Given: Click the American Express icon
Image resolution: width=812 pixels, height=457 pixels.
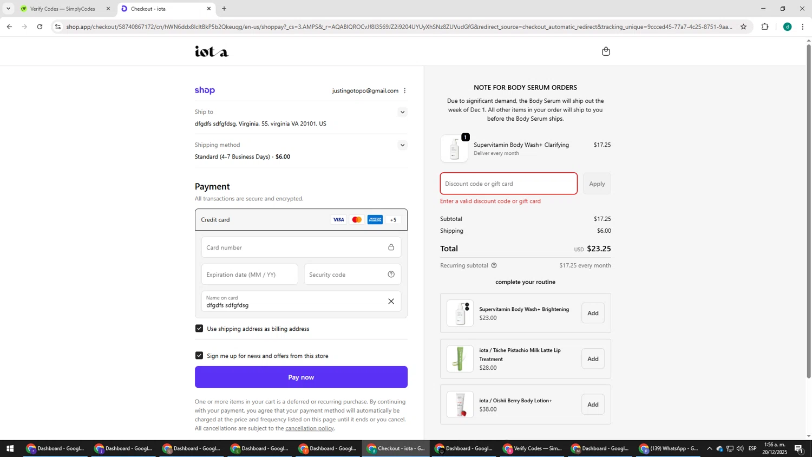Looking at the screenshot, I should 375,220.
